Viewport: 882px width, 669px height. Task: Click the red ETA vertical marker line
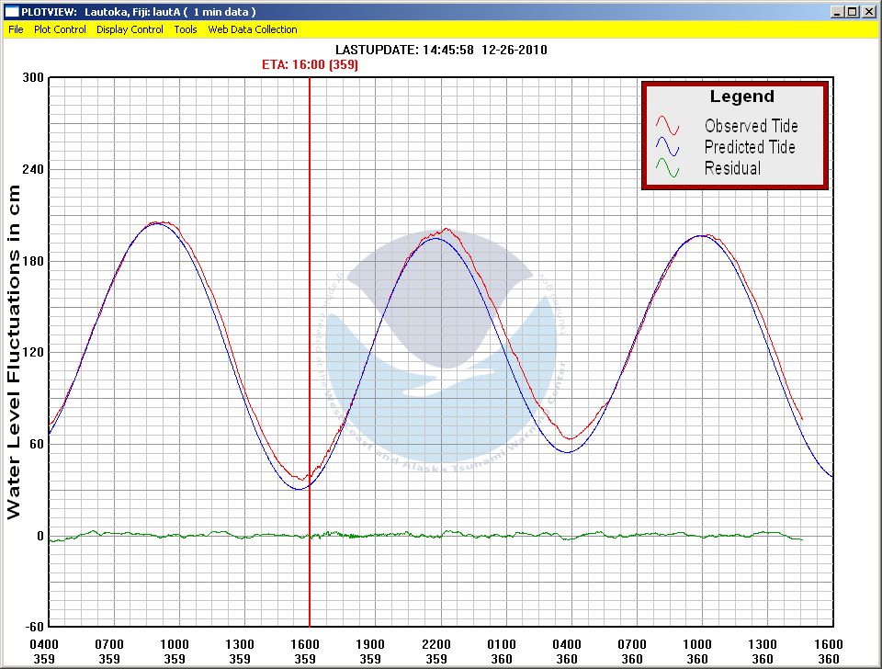[x=310, y=352]
